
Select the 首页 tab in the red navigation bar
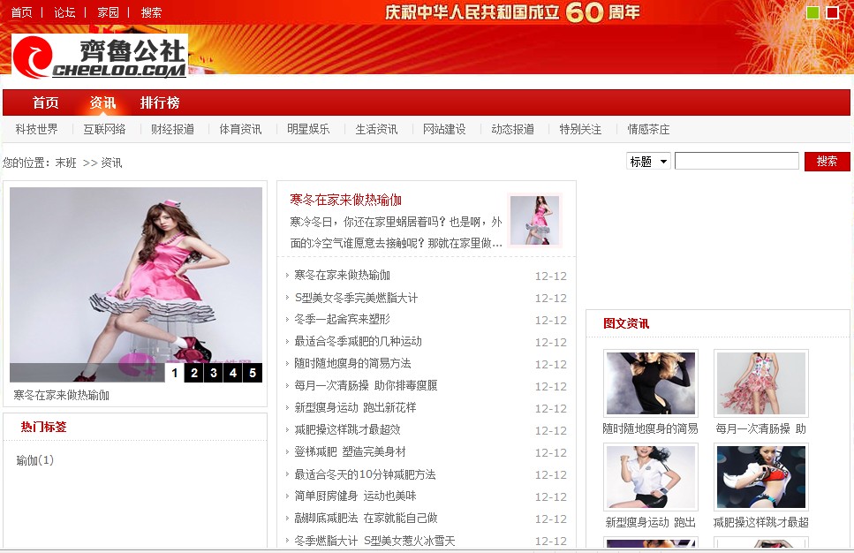(x=45, y=102)
